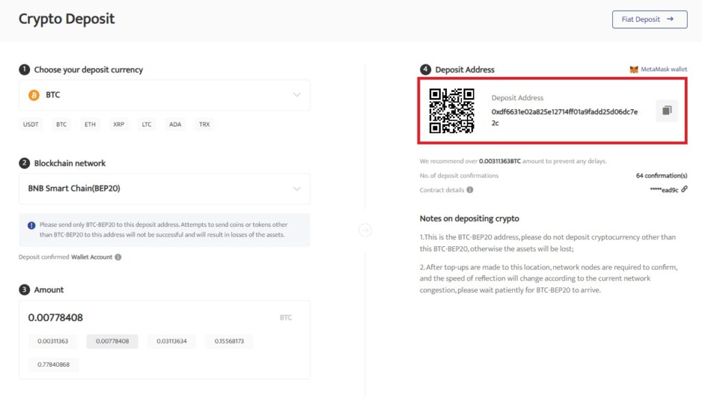Select XRP quick currency chip
Screen dimensions: 702x419
pos(119,124)
